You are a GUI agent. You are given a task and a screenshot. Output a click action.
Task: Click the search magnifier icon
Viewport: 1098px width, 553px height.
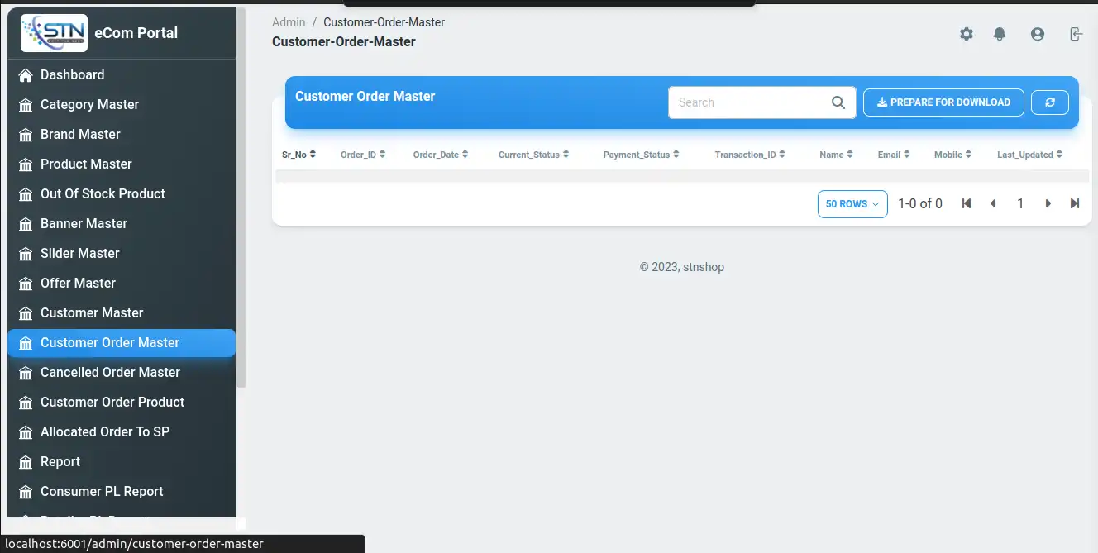tap(838, 102)
